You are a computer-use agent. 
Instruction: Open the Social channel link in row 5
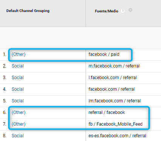[18, 101]
